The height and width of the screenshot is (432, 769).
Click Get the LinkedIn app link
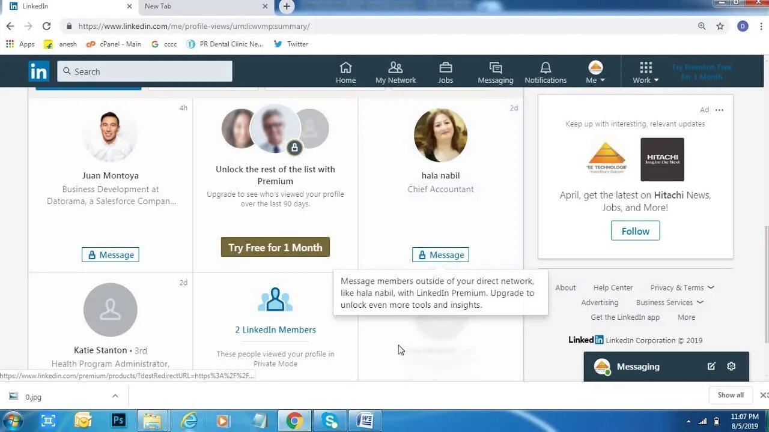tap(625, 317)
